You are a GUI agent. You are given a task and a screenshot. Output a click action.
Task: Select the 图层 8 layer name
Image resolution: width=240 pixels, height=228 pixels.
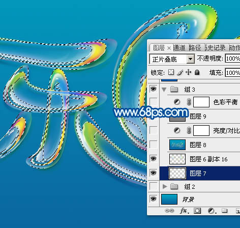(x=198, y=145)
